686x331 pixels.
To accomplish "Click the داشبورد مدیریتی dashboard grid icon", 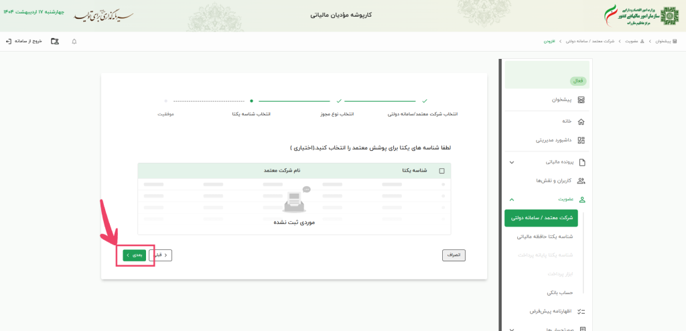I will 581,141.
